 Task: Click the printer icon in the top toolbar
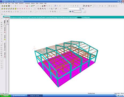[42, 6]
